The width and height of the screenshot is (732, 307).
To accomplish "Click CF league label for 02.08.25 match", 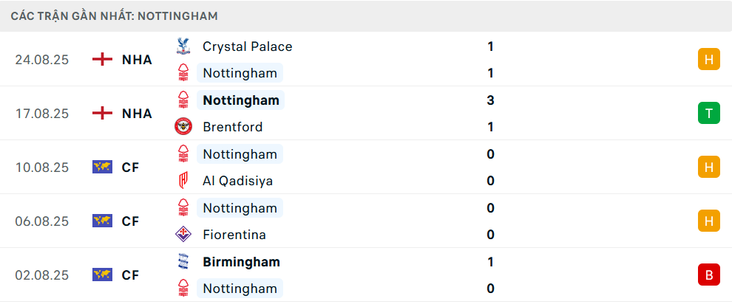I will [x=131, y=275].
